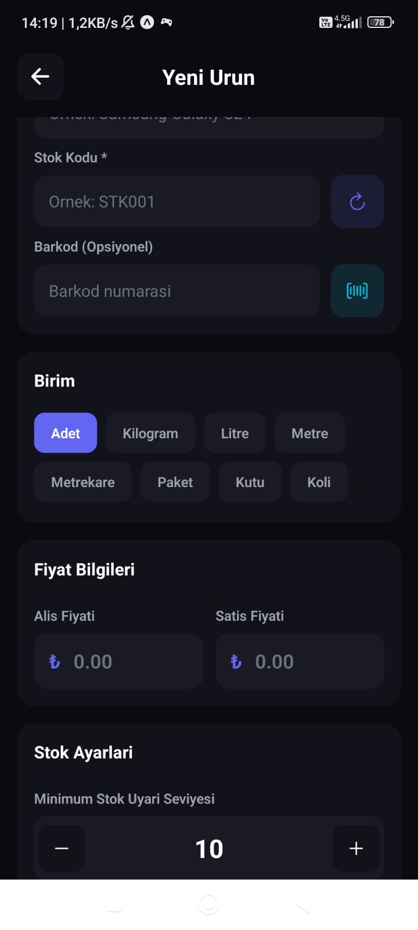Click the Alis Fiyati price field
This screenshot has width=418, height=930.
(x=118, y=661)
